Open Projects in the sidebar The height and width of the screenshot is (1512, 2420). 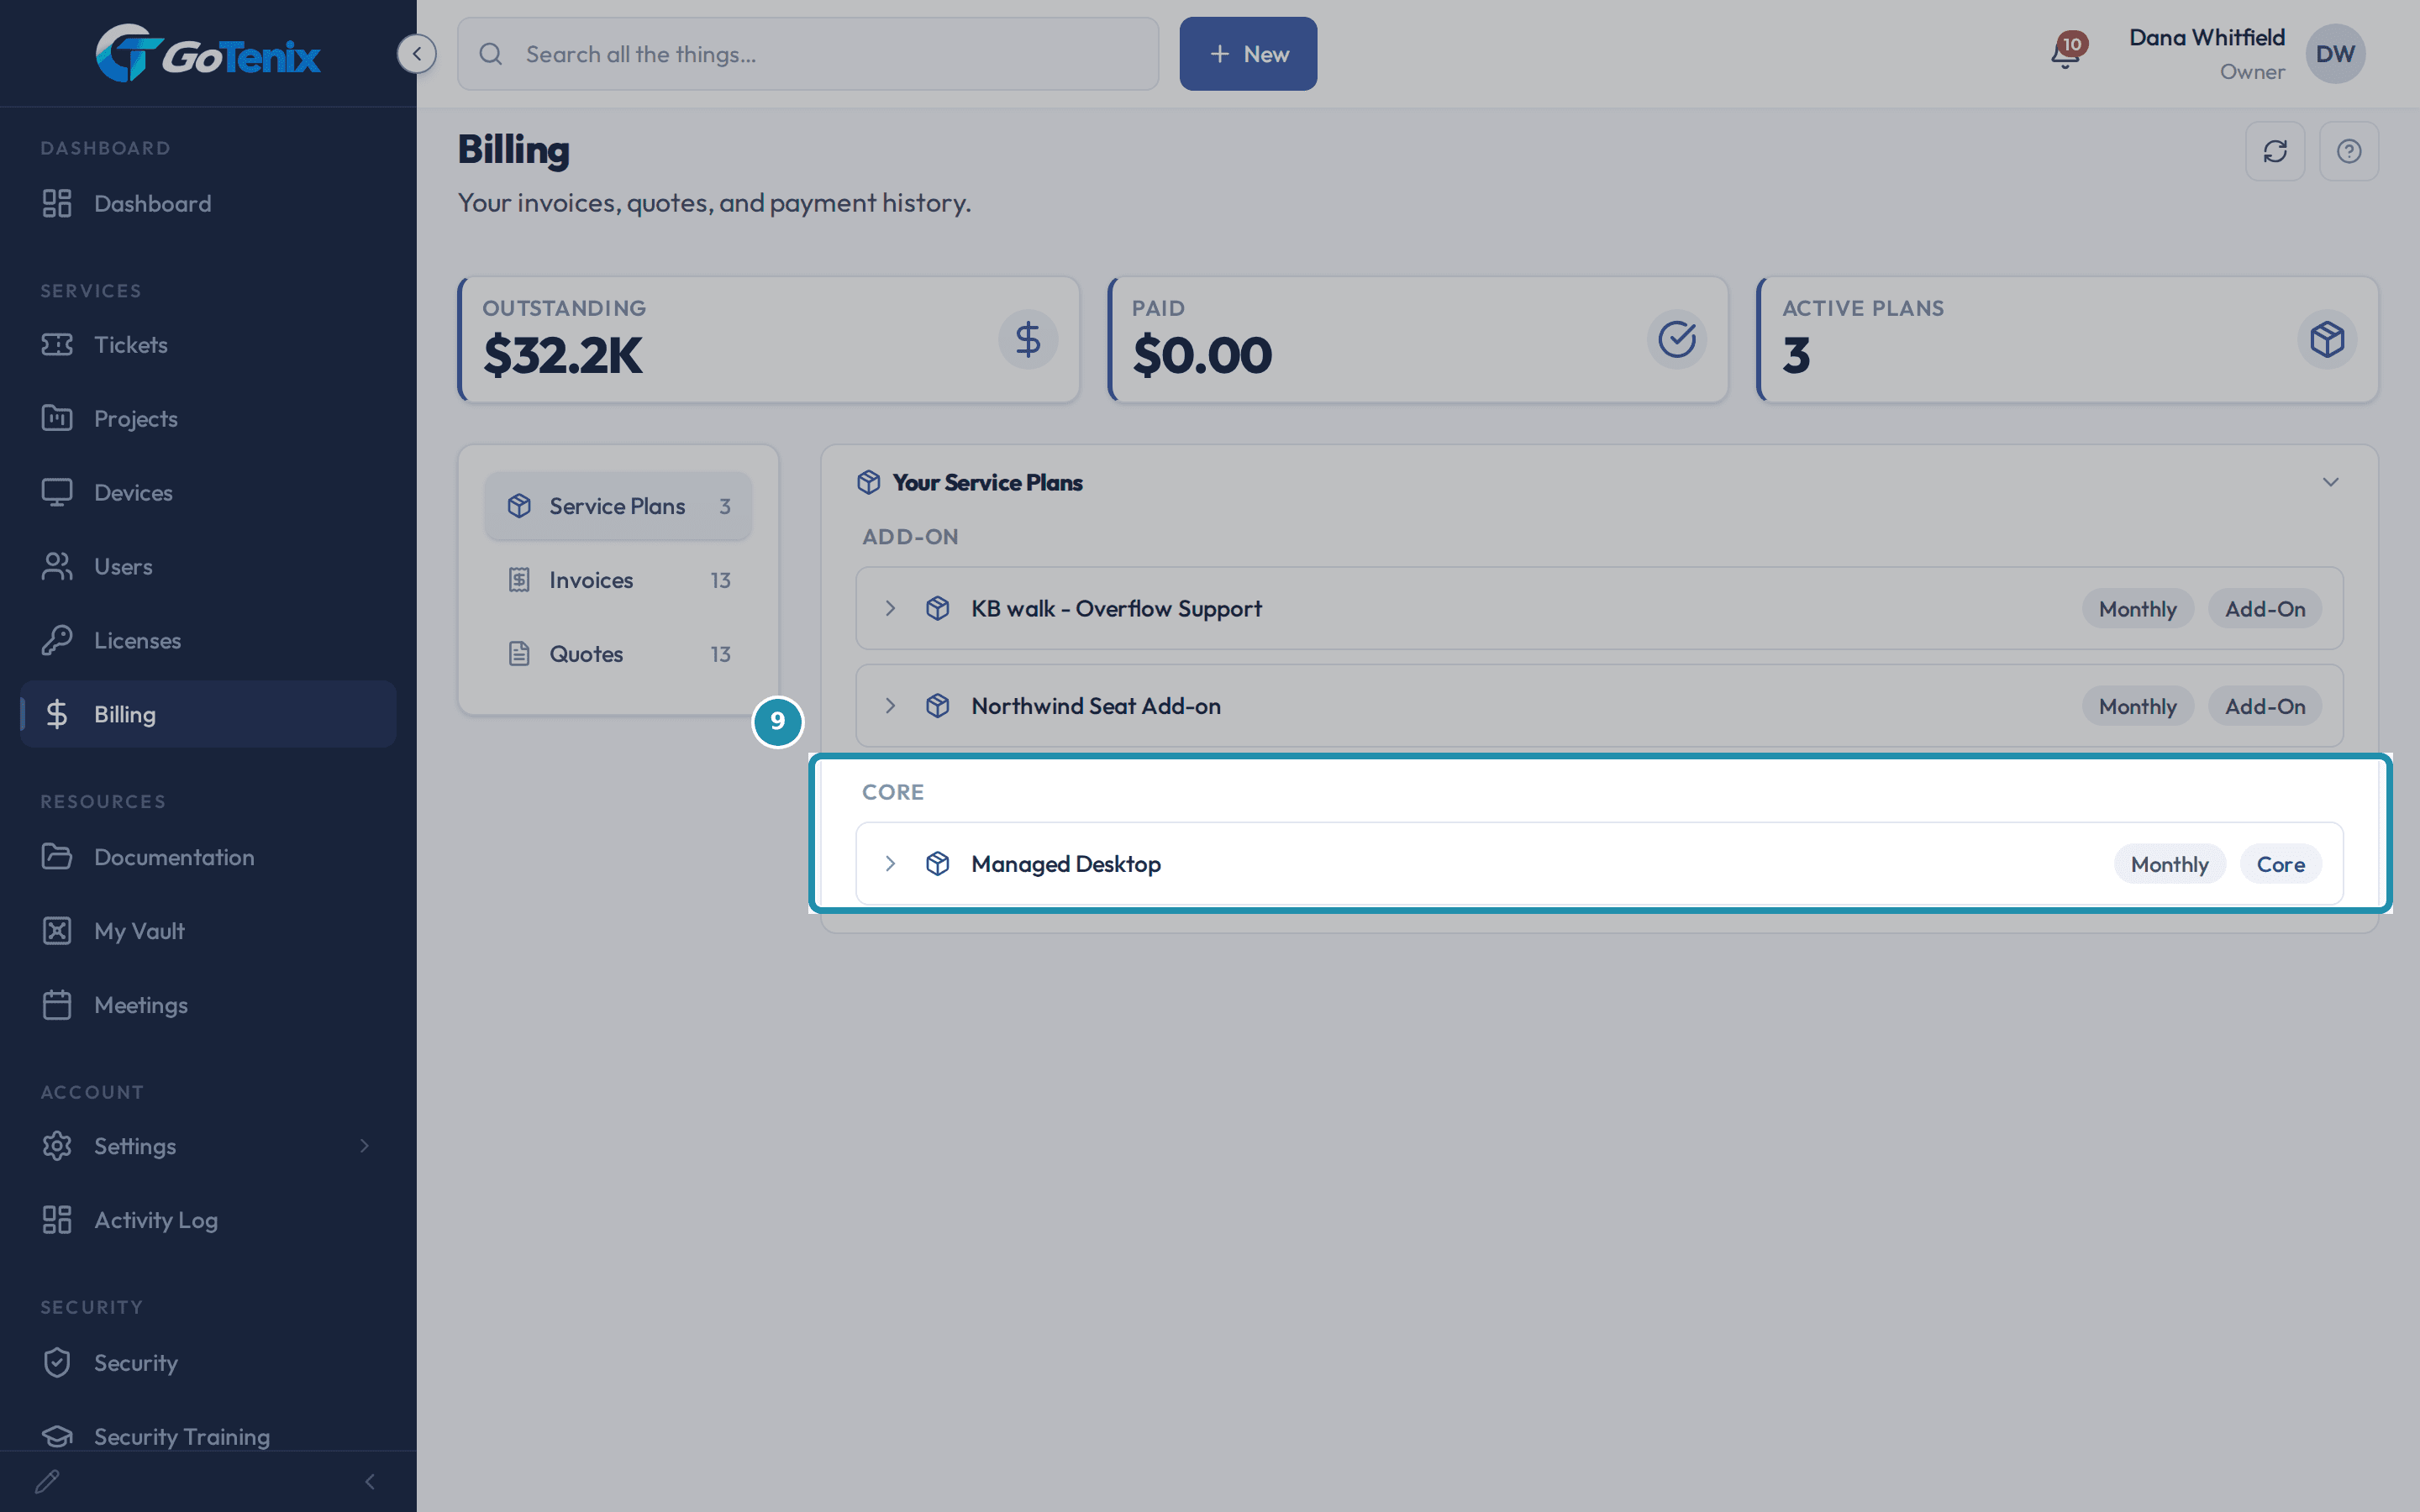tap(208, 419)
